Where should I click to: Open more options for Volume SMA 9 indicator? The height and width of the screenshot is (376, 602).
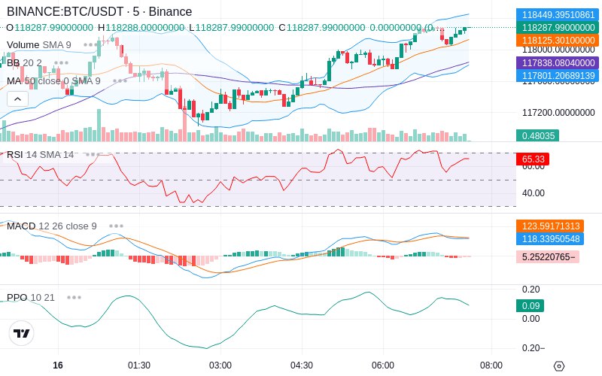(90, 45)
